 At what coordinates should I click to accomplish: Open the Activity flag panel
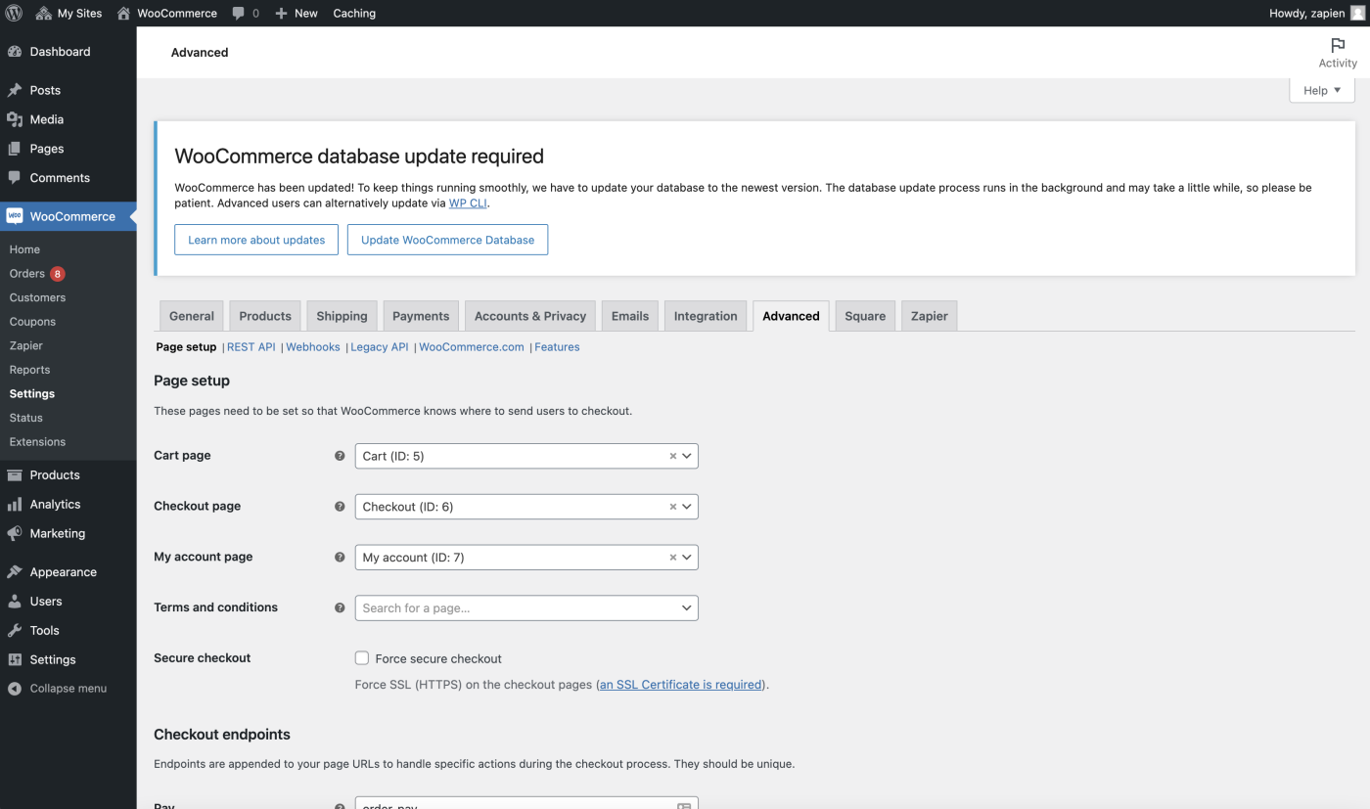click(1338, 53)
